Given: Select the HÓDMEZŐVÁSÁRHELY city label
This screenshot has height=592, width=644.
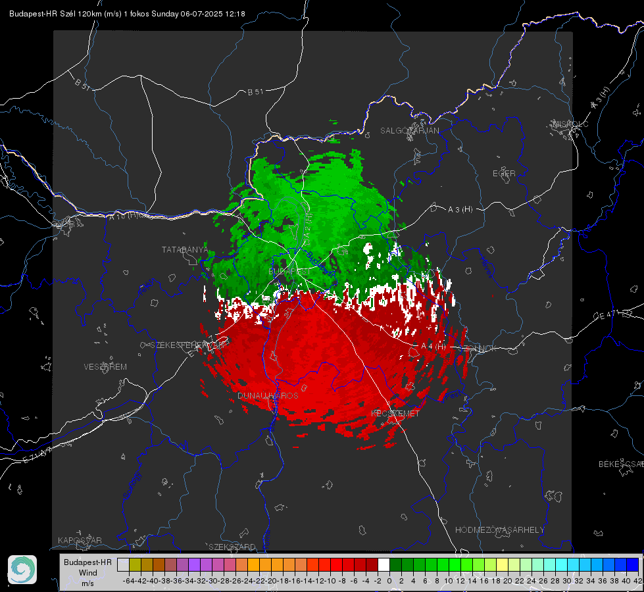Looking at the screenshot, I should point(499,530).
